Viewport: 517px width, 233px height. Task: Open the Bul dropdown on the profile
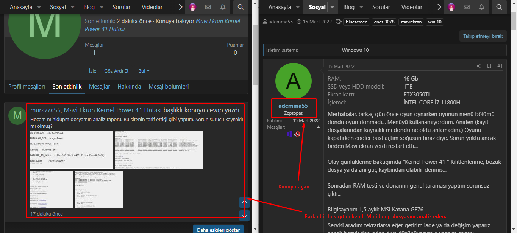[x=144, y=71]
